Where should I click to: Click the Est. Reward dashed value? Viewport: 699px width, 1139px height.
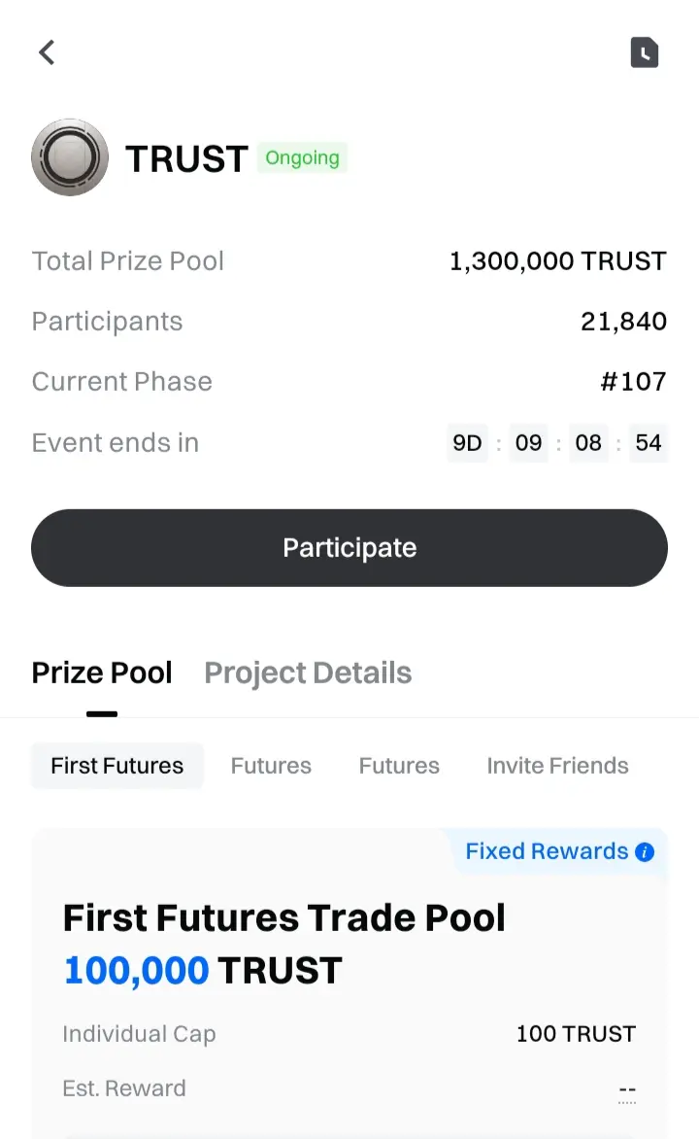[627, 1091]
